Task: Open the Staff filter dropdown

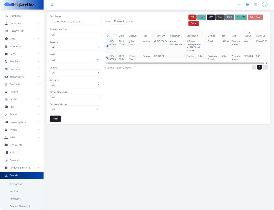Action: 75,60
